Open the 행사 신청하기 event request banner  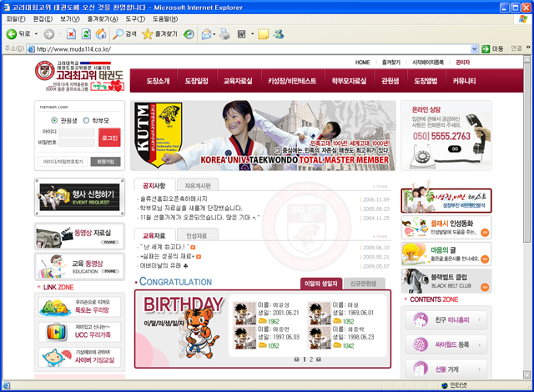pos(80,198)
